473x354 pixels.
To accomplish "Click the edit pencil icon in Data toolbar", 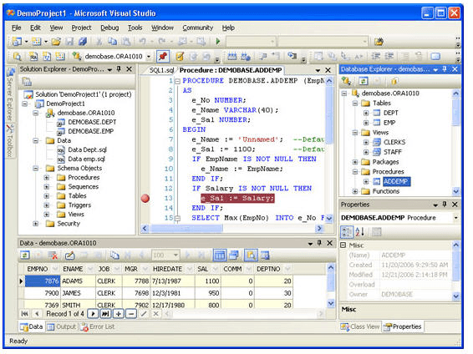I will click(x=69, y=255).
